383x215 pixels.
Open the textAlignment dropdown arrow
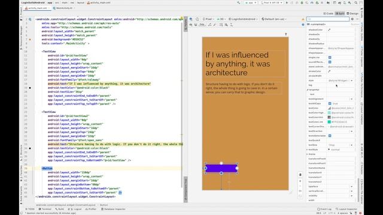(352, 99)
